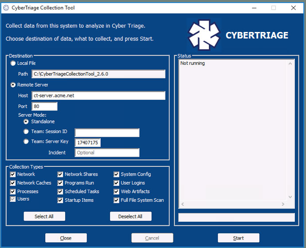Uncheck the System Config checkbox
Image resolution: width=306 pixels, height=248 pixels.
pos(117,174)
